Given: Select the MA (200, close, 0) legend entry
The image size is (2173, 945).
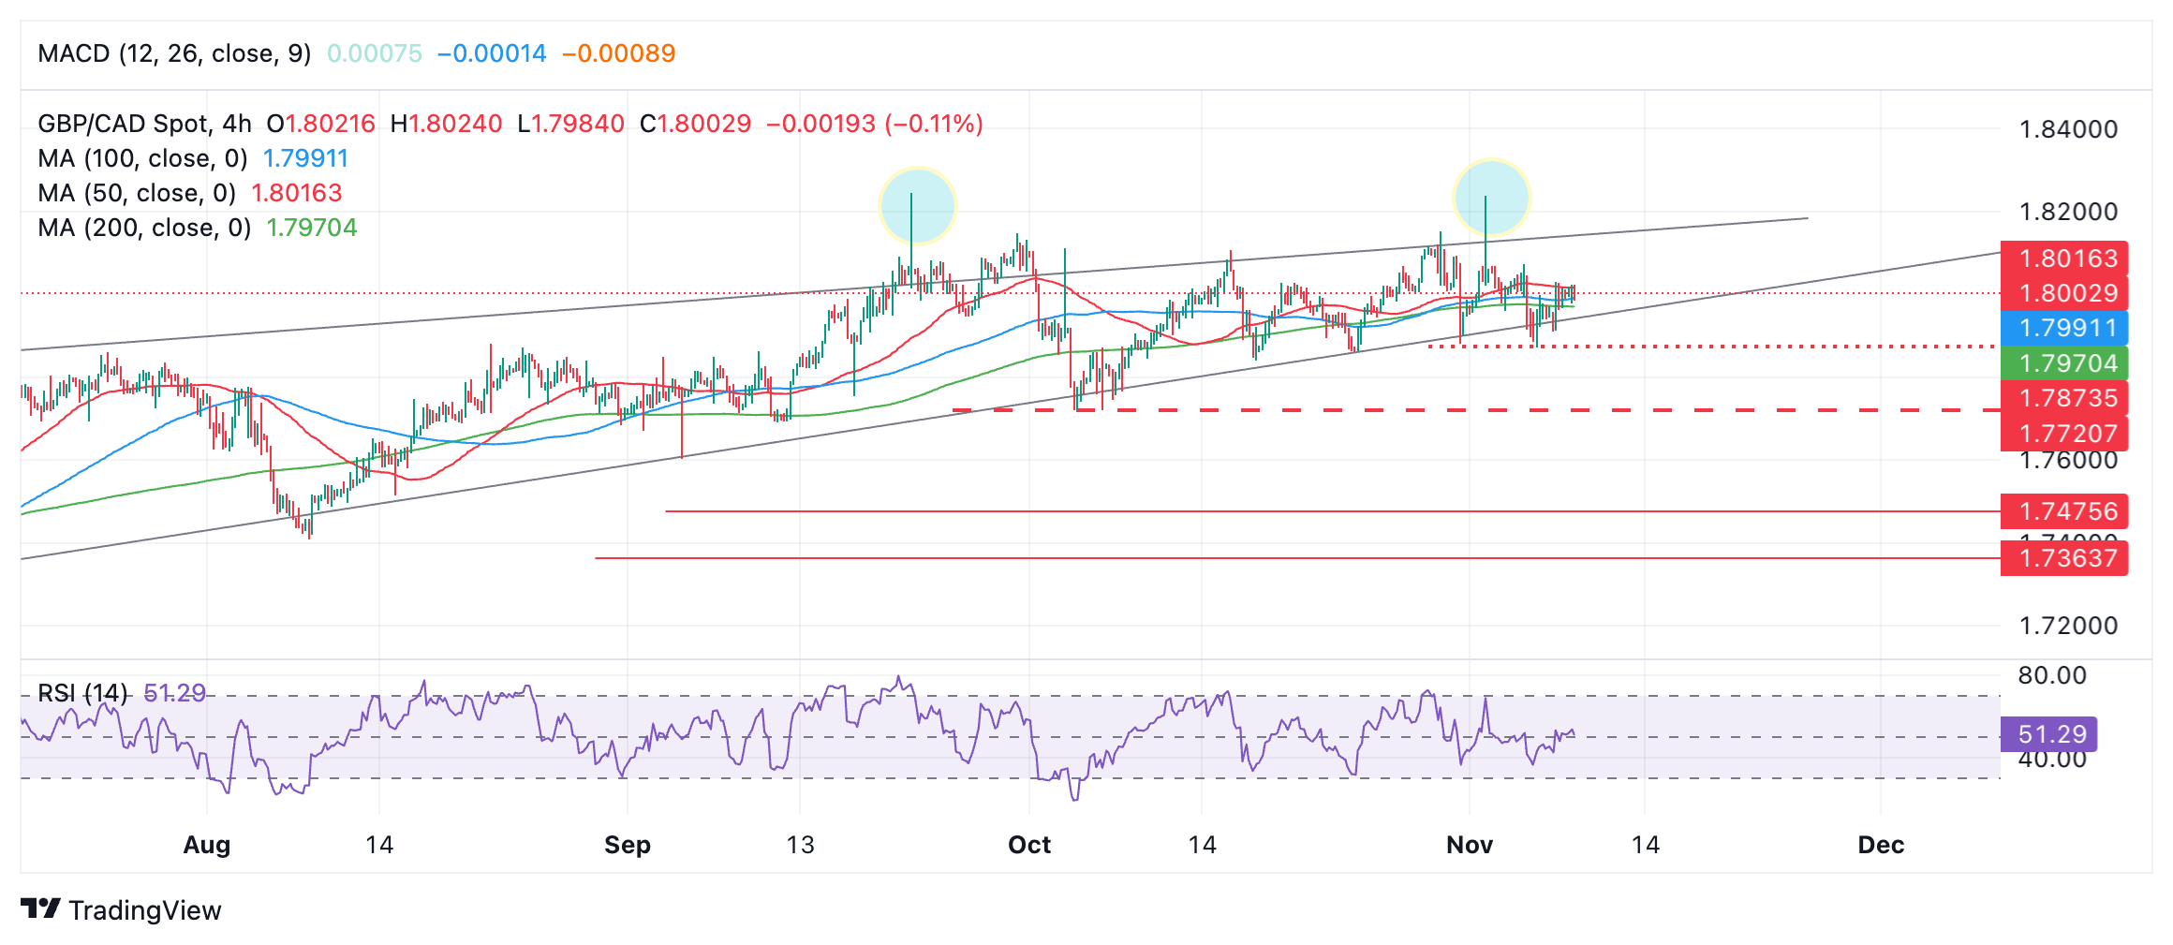Looking at the screenshot, I should tap(144, 228).
